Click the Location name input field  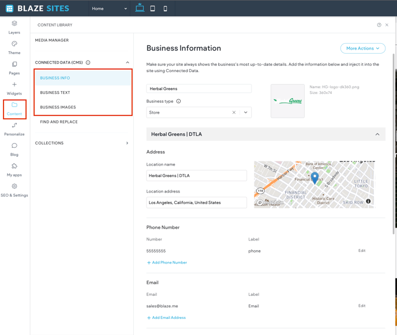pyautogui.click(x=196, y=175)
